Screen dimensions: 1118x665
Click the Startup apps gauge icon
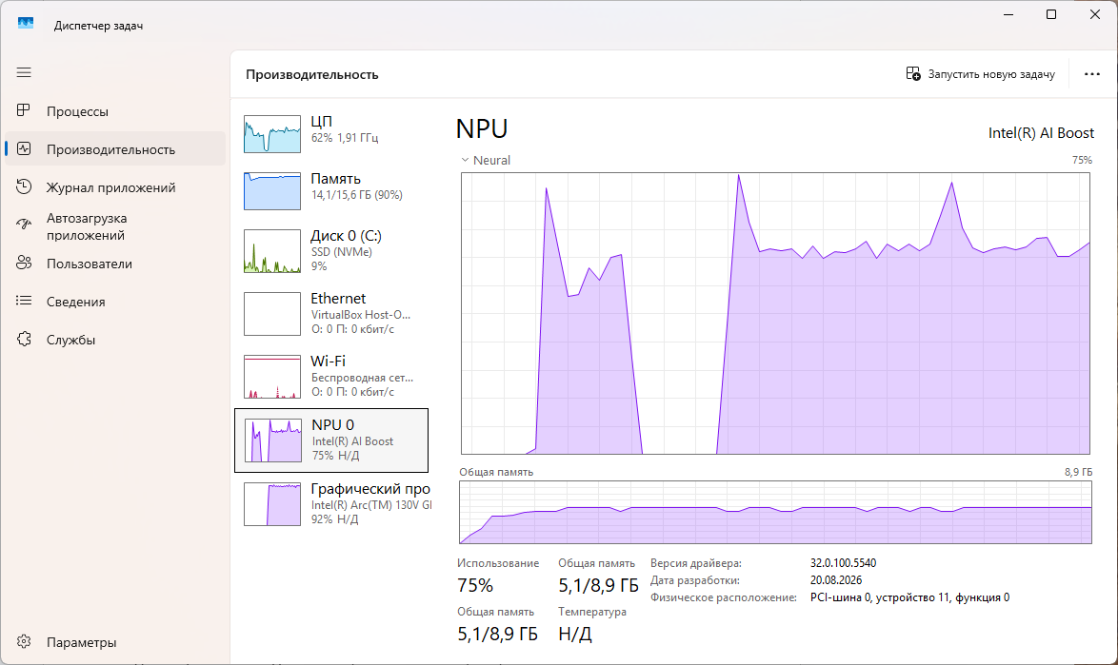[x=24, y=225]
